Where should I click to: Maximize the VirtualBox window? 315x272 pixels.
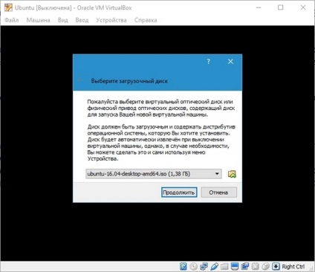click(281, 7)
